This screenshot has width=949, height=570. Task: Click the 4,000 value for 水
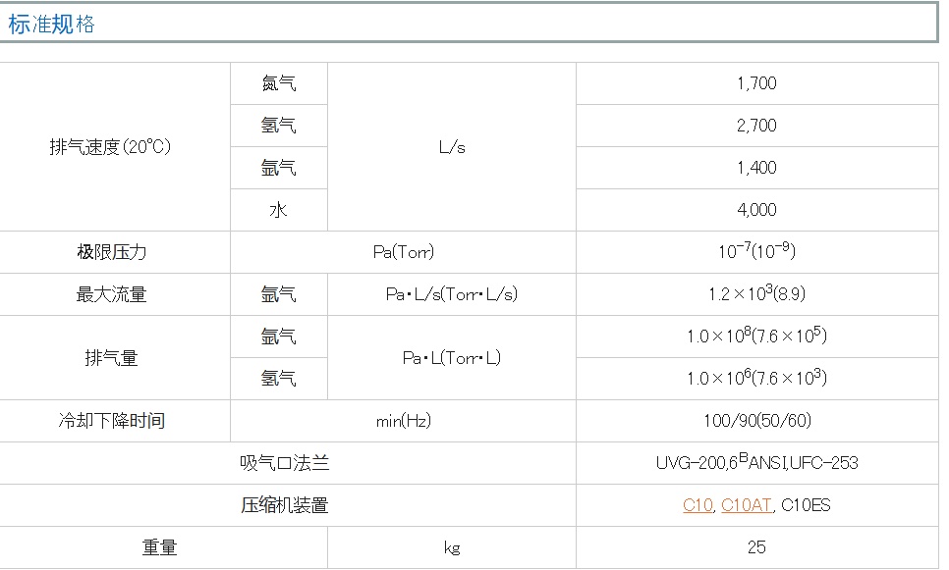[756, 210]
